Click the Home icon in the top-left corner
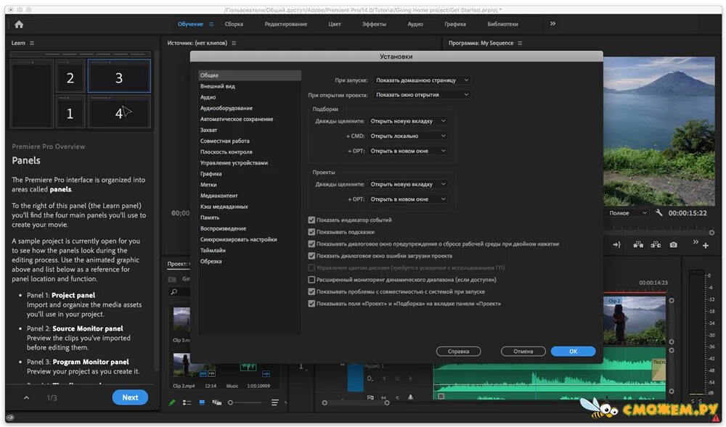 pos(18,24)
